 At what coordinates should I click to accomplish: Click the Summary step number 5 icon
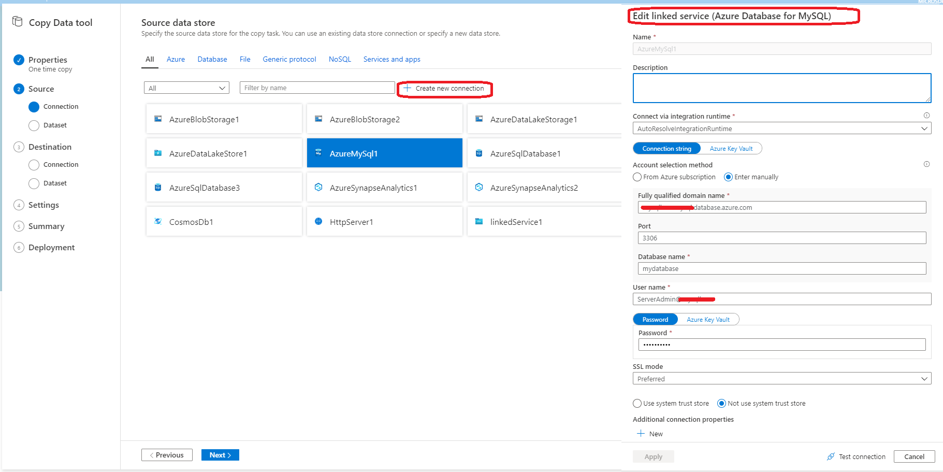19,226
